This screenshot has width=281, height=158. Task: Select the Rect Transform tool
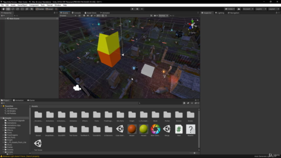click(22, 9)
